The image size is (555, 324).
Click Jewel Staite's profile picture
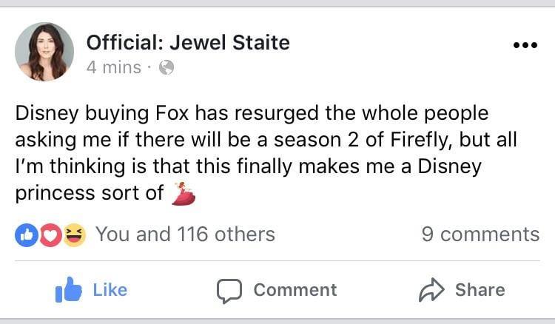tap(44, 52)
